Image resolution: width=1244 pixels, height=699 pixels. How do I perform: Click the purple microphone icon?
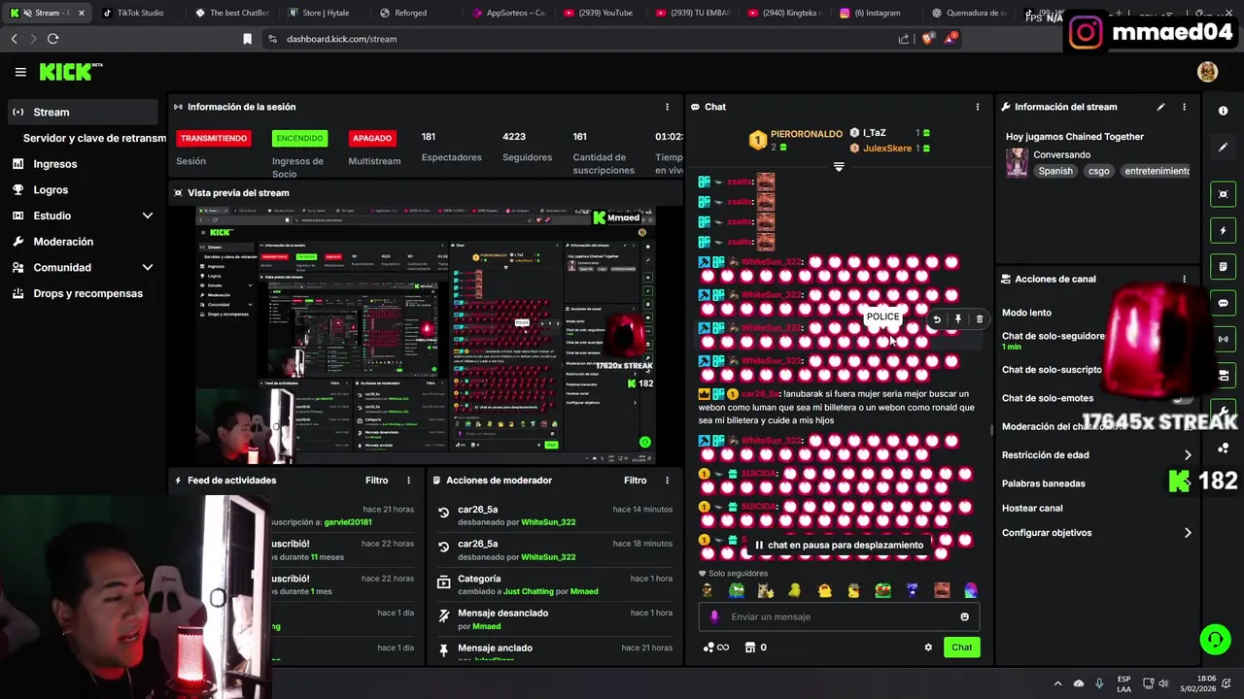pos(714,616)
